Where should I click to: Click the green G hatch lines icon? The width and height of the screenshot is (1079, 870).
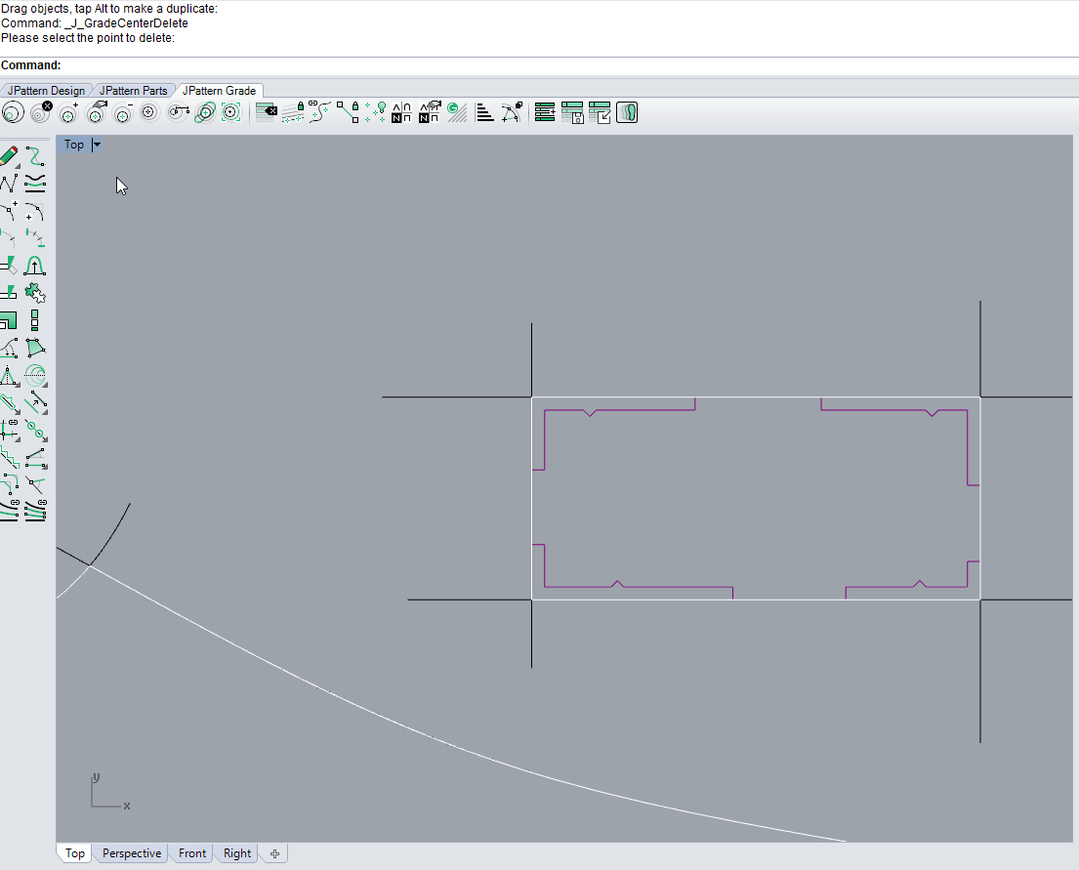(x=456, y=113)
